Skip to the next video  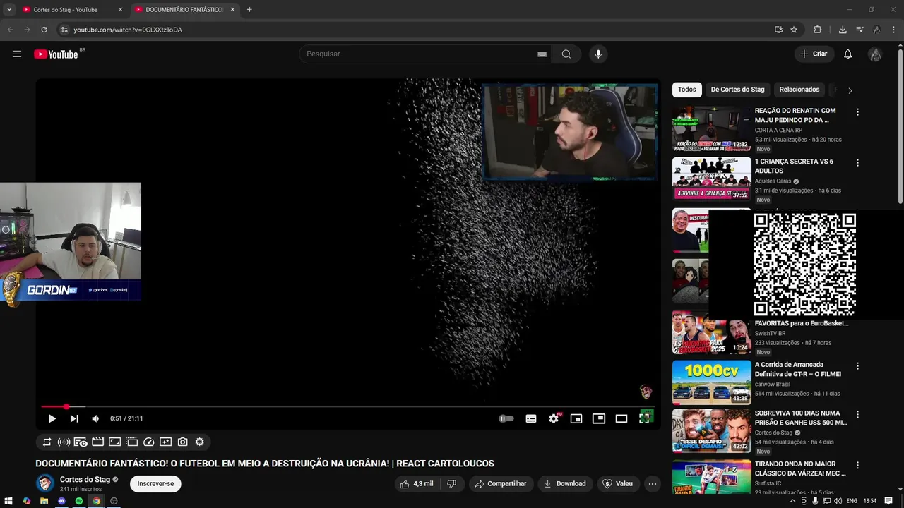point(74,418)
